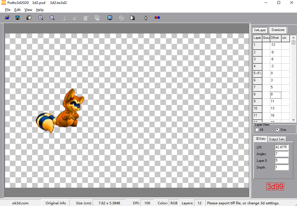Select layer row 6 header
297x206 pixels.
pyautogui.click(x=258, y=81)
